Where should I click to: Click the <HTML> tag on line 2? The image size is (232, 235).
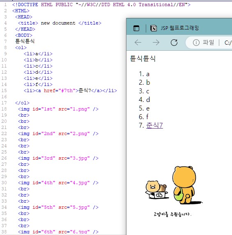21,11
